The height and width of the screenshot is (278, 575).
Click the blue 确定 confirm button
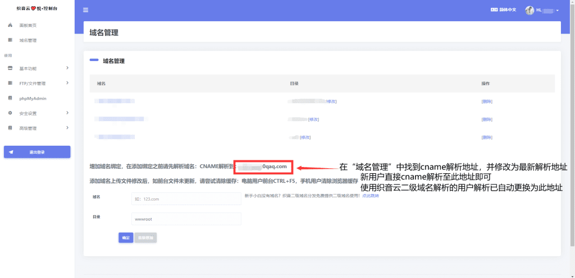(x=126, y=238)
